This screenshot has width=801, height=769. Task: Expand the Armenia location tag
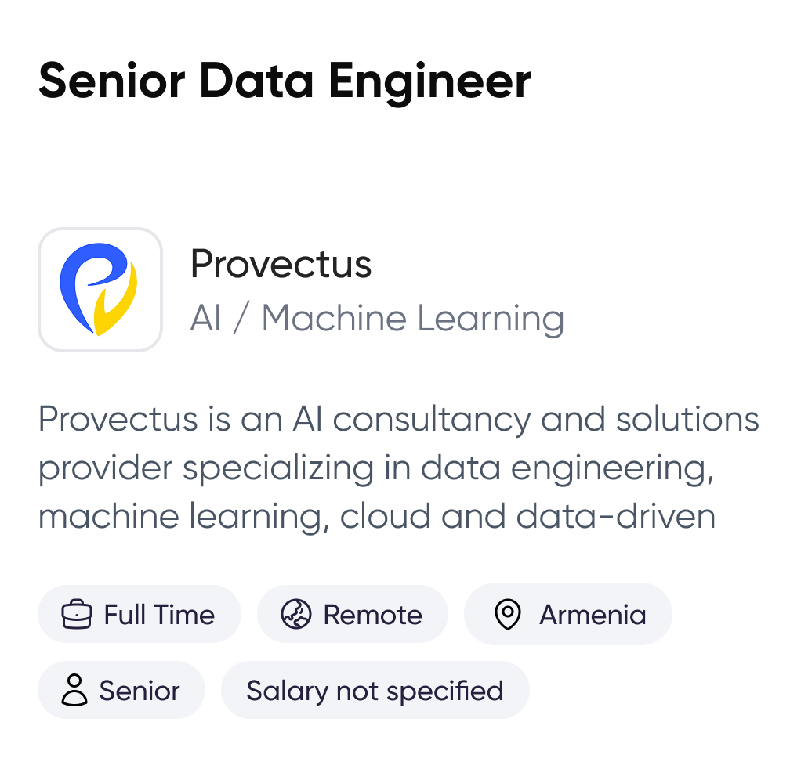(x=567, y=614)
